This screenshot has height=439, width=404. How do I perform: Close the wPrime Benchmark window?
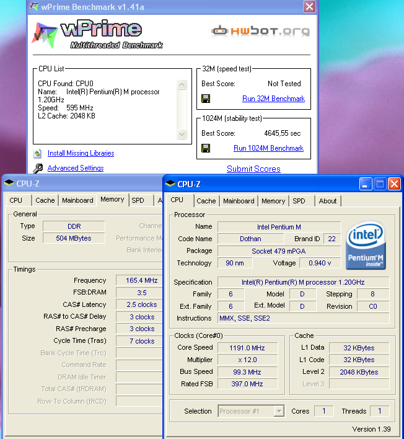click(x=309, y=6)
